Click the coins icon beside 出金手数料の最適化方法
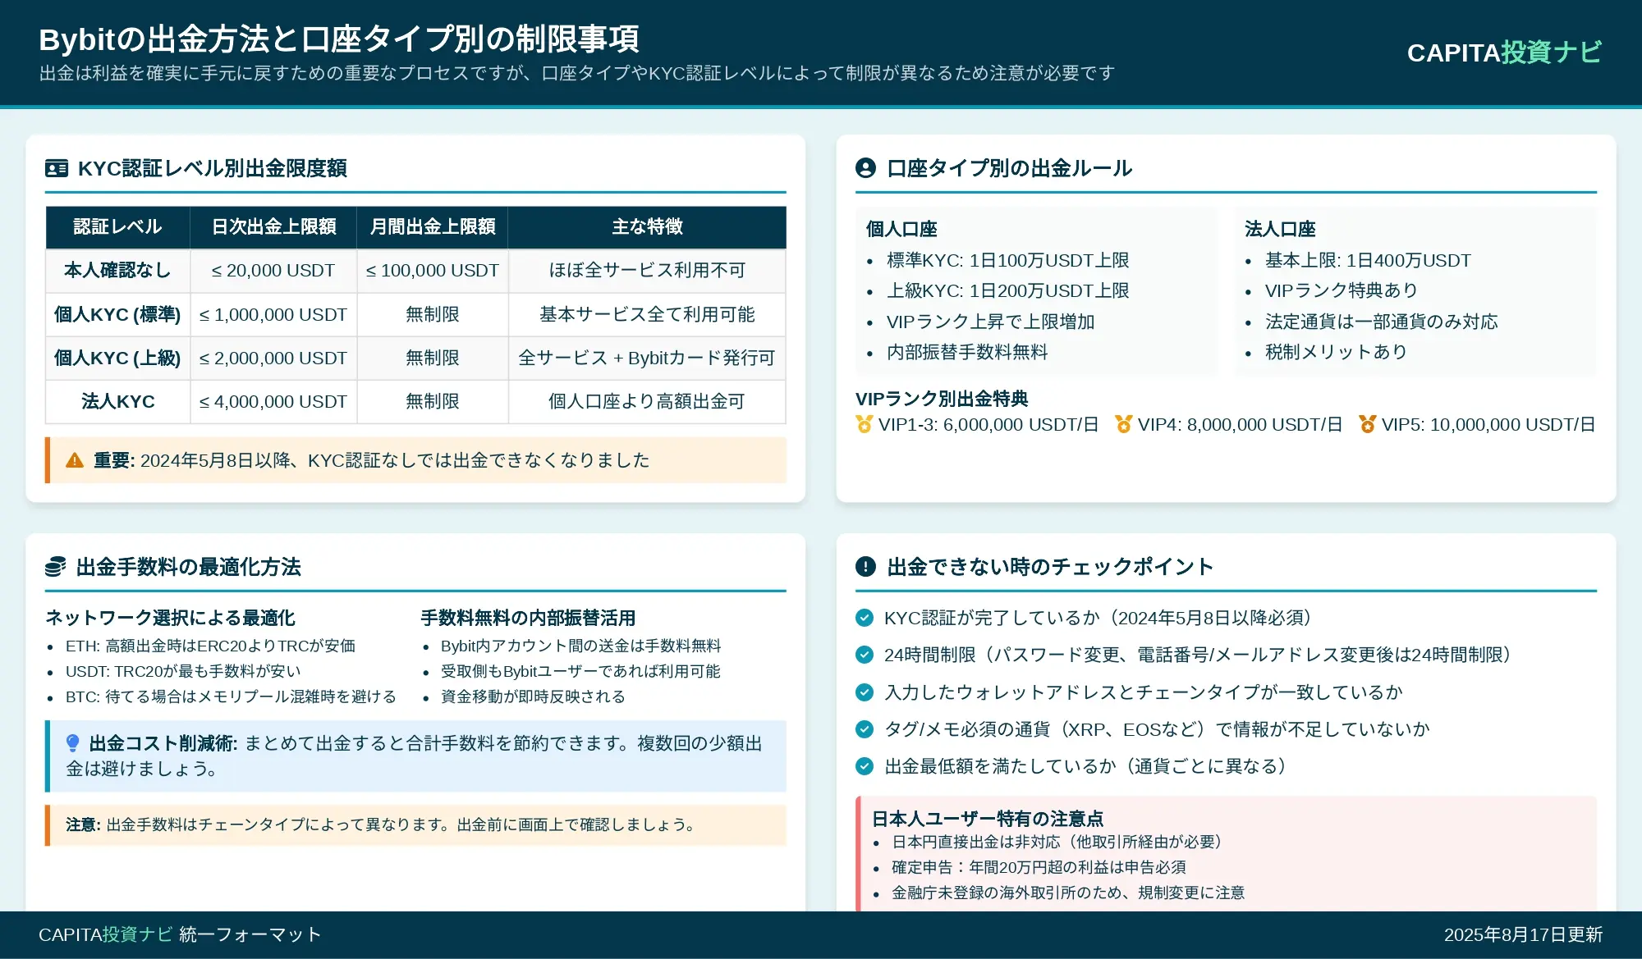This screenshot has height=959, width=1642. click(55, 567)
